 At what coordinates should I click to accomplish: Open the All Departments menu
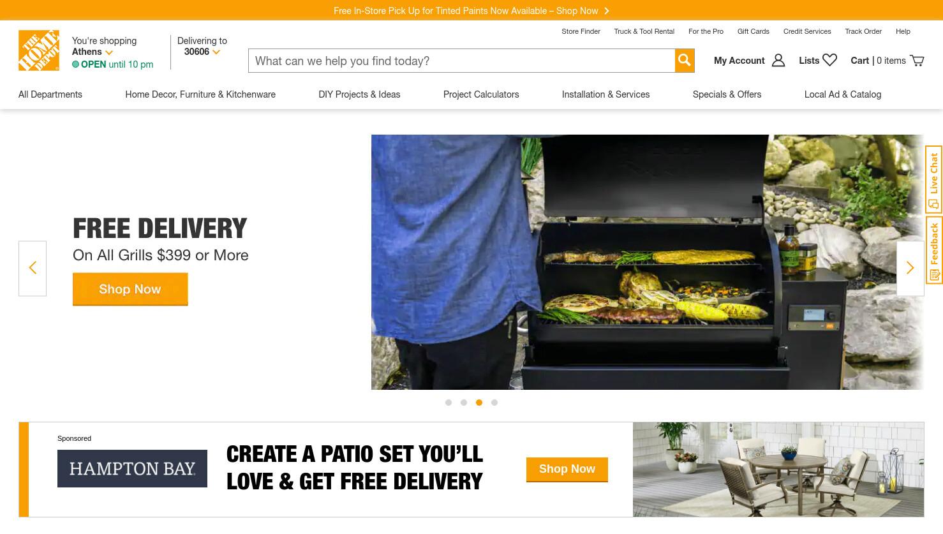50,94
